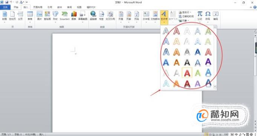
Task: Click Date and Time (日期和时间) button
Action: point(187,16)
